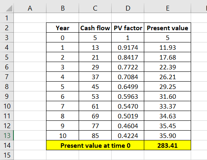The width and height of the screenshot is (207, 160).
Task: Select present value cell 22.39
Action: (x=167, y=67)
